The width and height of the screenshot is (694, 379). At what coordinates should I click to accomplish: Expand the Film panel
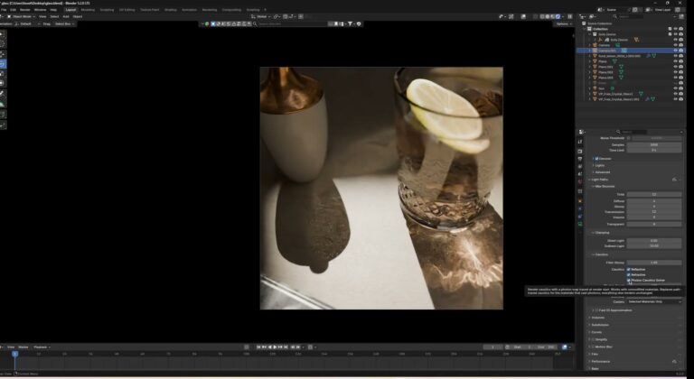point(594,354)
